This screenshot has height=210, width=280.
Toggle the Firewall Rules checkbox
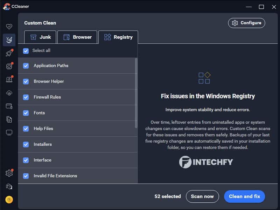click(26, 97)
